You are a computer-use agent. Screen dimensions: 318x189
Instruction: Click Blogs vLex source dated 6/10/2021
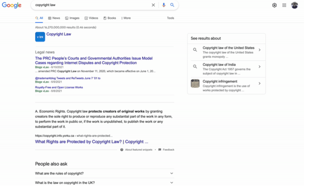click(x=42, y=67)
